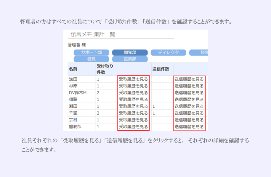Show 送信履歴を見る for 瀬田
Screen dimensions: 271x177
pos(189,106)
